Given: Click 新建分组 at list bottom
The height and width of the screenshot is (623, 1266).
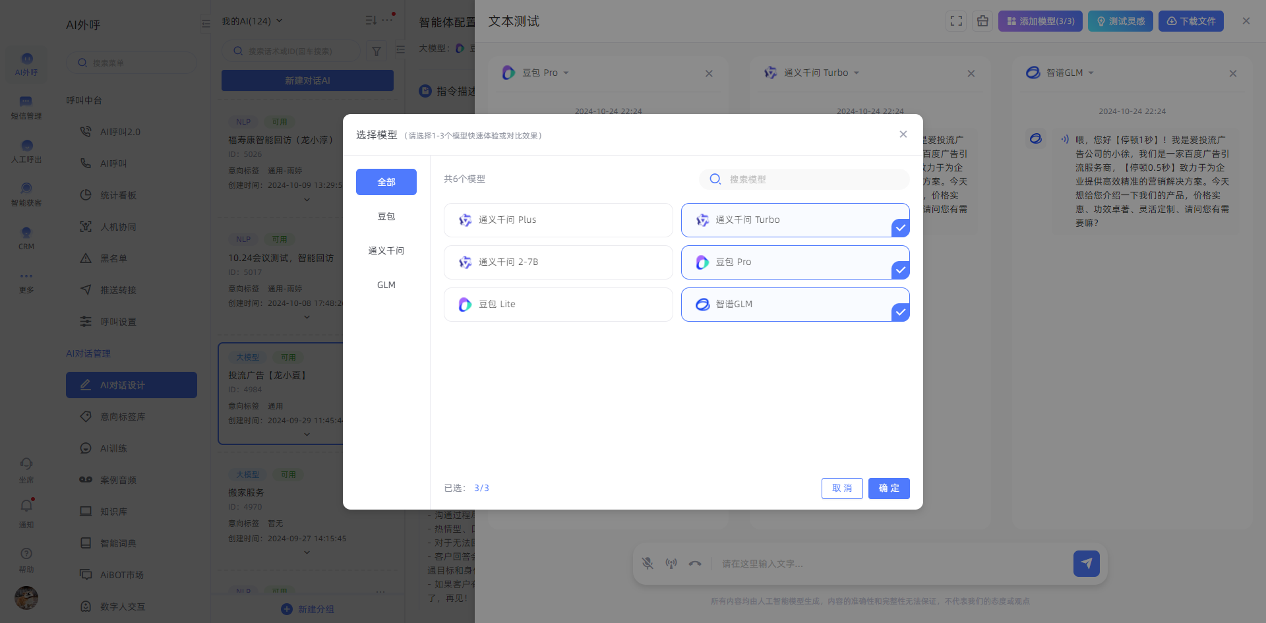Looking at the screenshot, I should 307,609.
